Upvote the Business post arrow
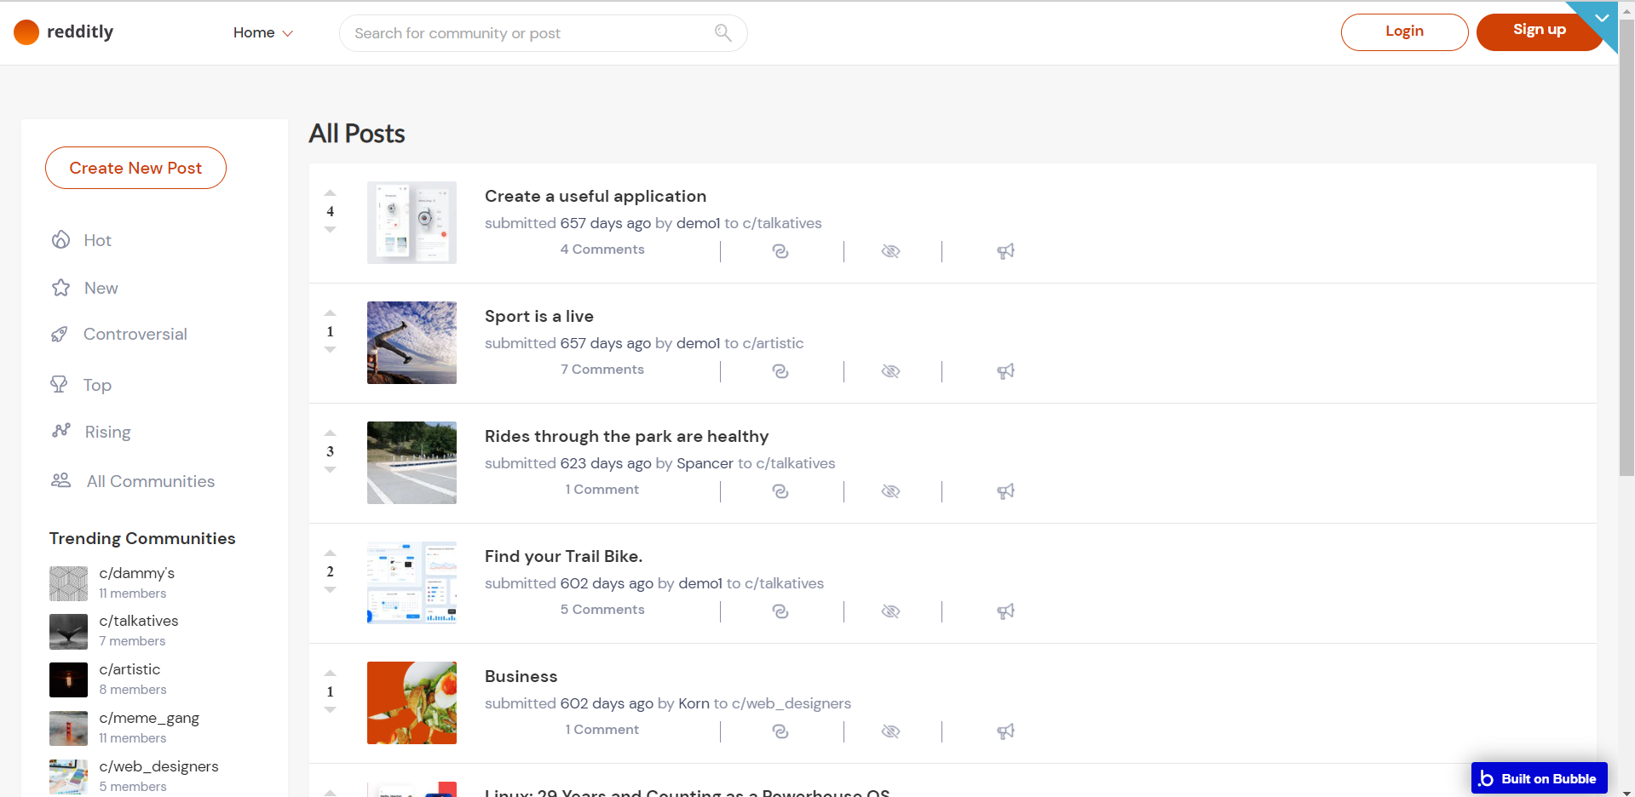1635x797 pixels. (x=331, y=674)
